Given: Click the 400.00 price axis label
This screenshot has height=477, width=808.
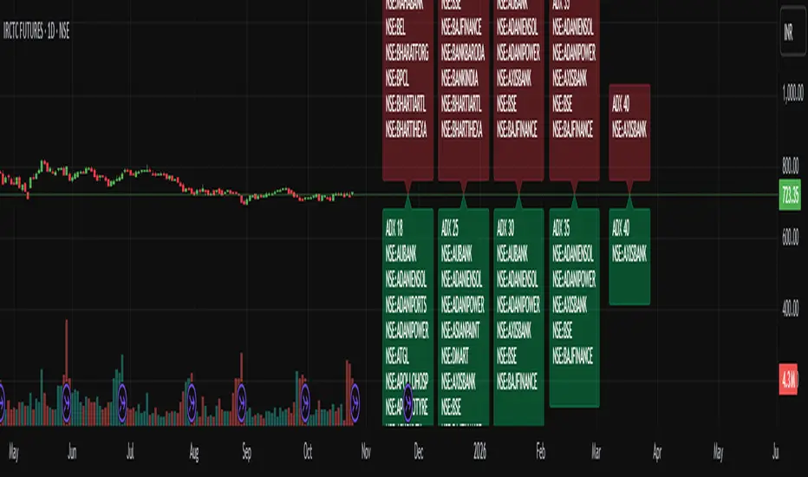Looking at the screenshot, I should [790, 309].
